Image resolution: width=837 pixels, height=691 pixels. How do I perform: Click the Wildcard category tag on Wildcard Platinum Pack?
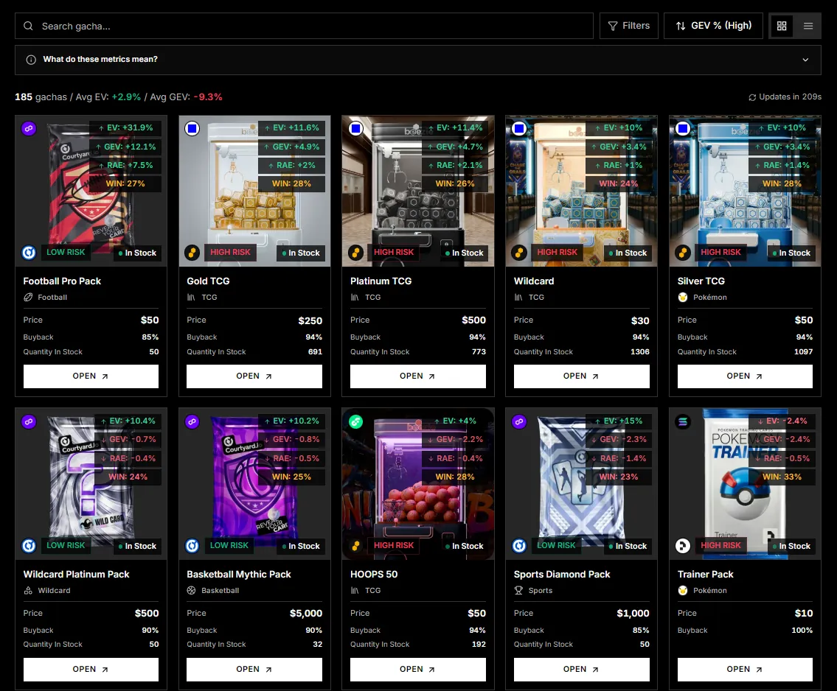(x=47, y=591)
